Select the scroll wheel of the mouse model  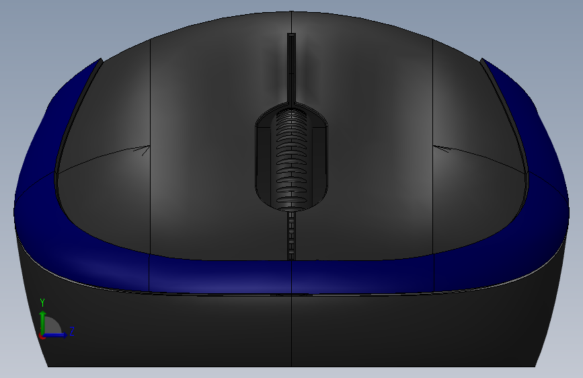[x=292, y=160]
